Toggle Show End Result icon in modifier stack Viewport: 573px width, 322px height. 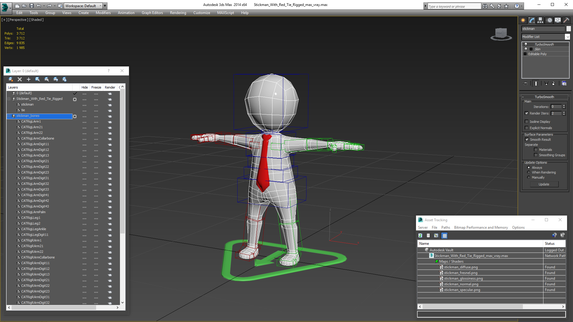536,83
